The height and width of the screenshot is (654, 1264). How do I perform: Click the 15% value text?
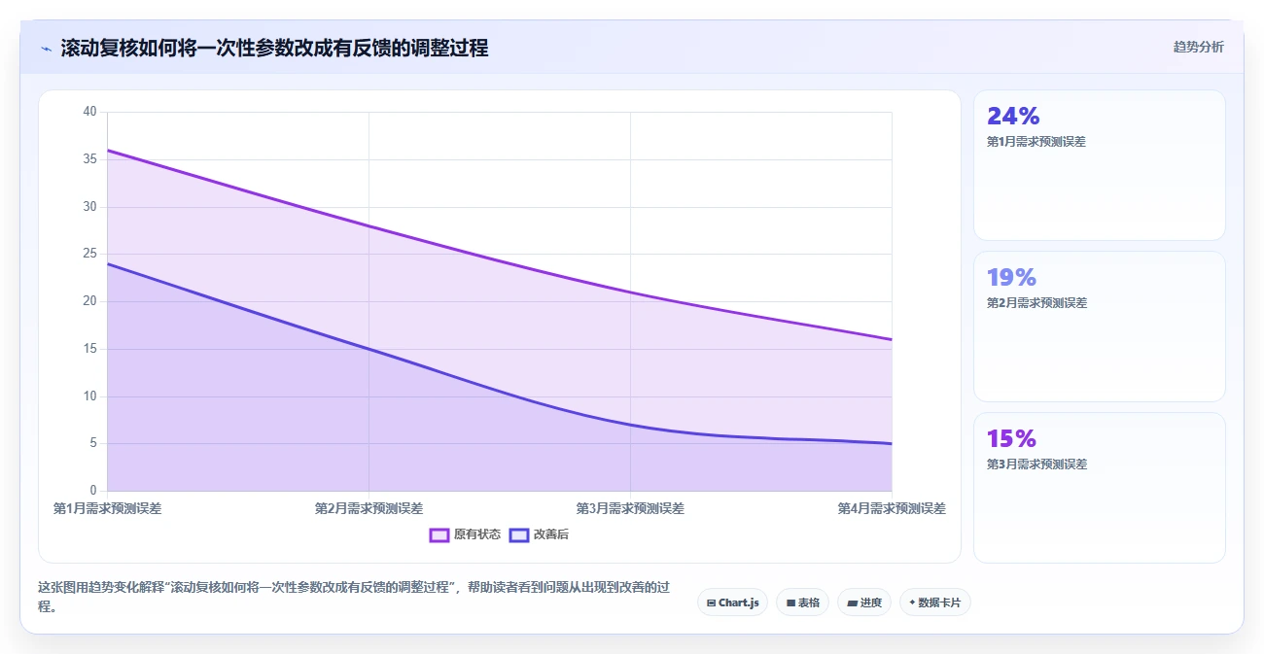tap(1011, 439)
